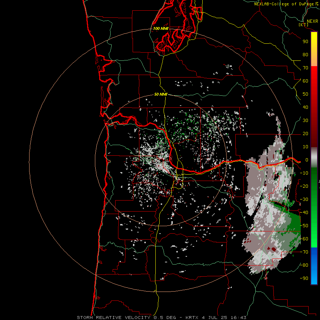
Task: Click the '4 JUL 25 16:43' timestamp
Action: pos(224,318)
